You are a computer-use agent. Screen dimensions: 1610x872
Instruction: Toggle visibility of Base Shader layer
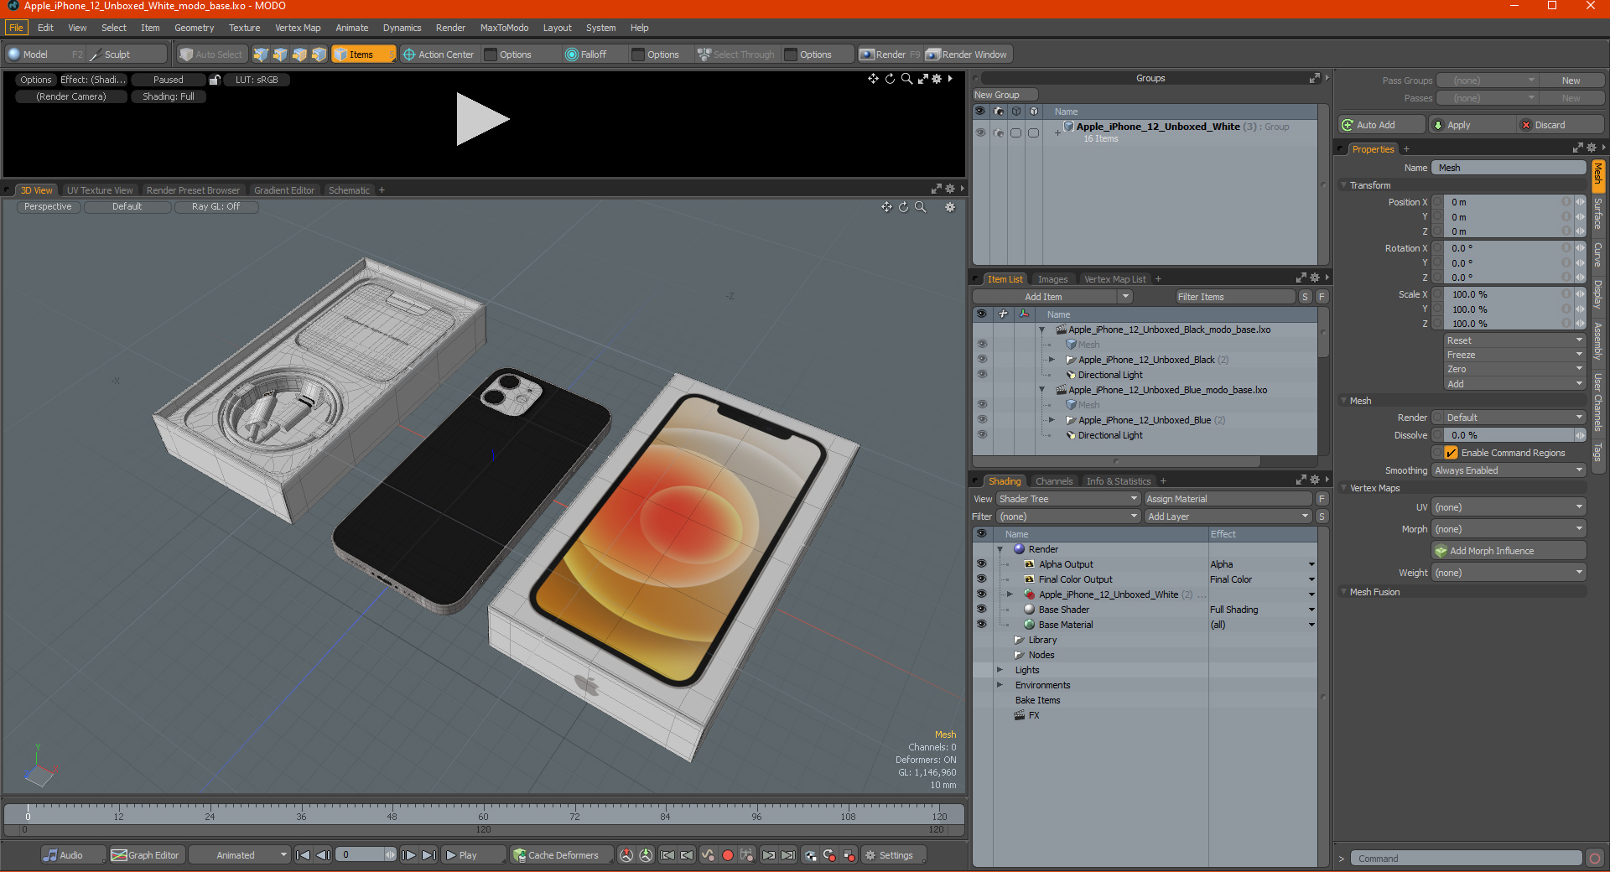[981, 610]
